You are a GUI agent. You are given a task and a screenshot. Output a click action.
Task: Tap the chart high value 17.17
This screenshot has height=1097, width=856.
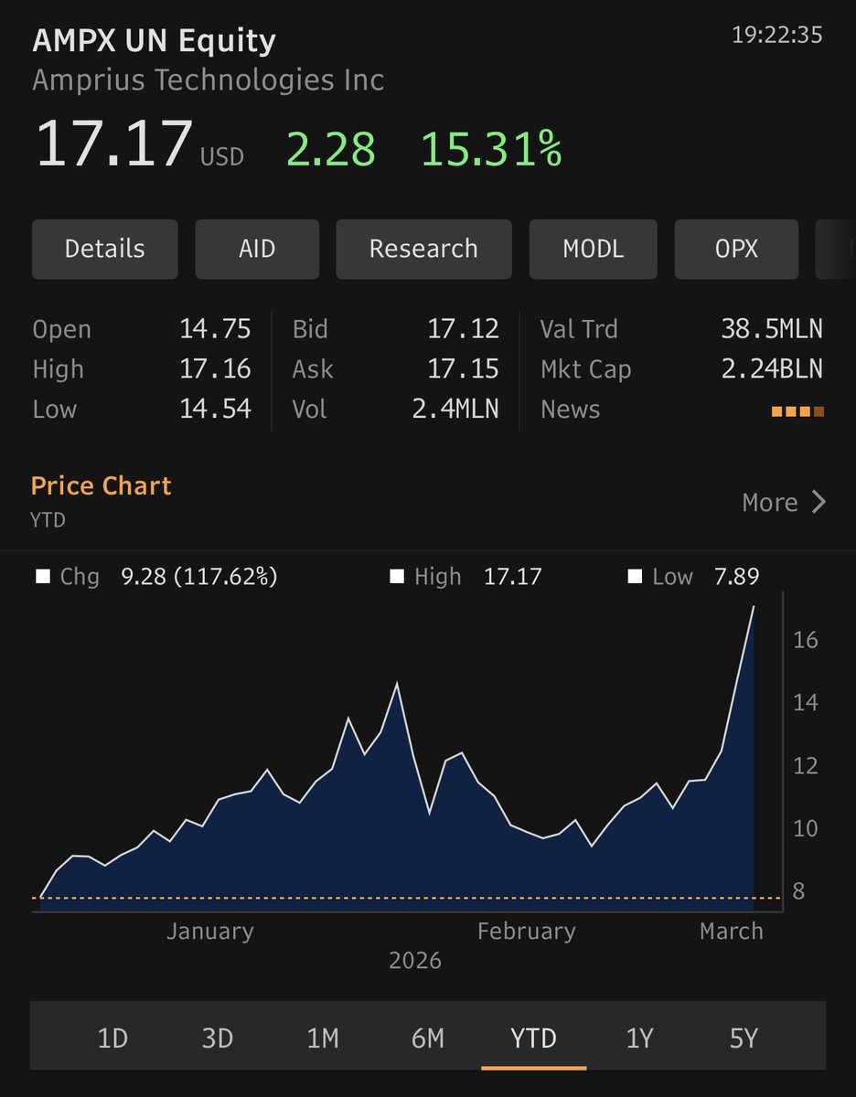pyautogui.click(x=512, y=577)
